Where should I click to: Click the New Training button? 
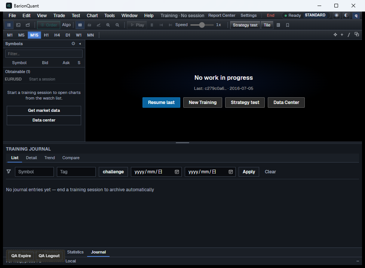tap(203, 103)
